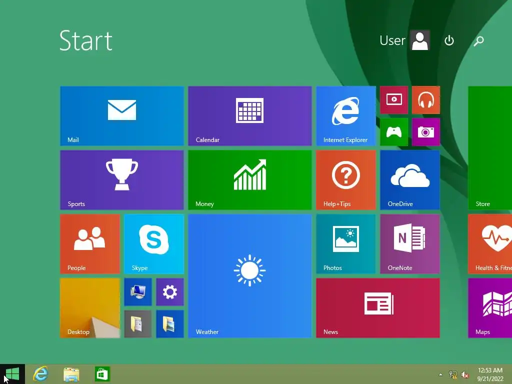This screenshot has height=384, width=512.
Task: Open PC Settings gear tile
Action: click(170, 292)
